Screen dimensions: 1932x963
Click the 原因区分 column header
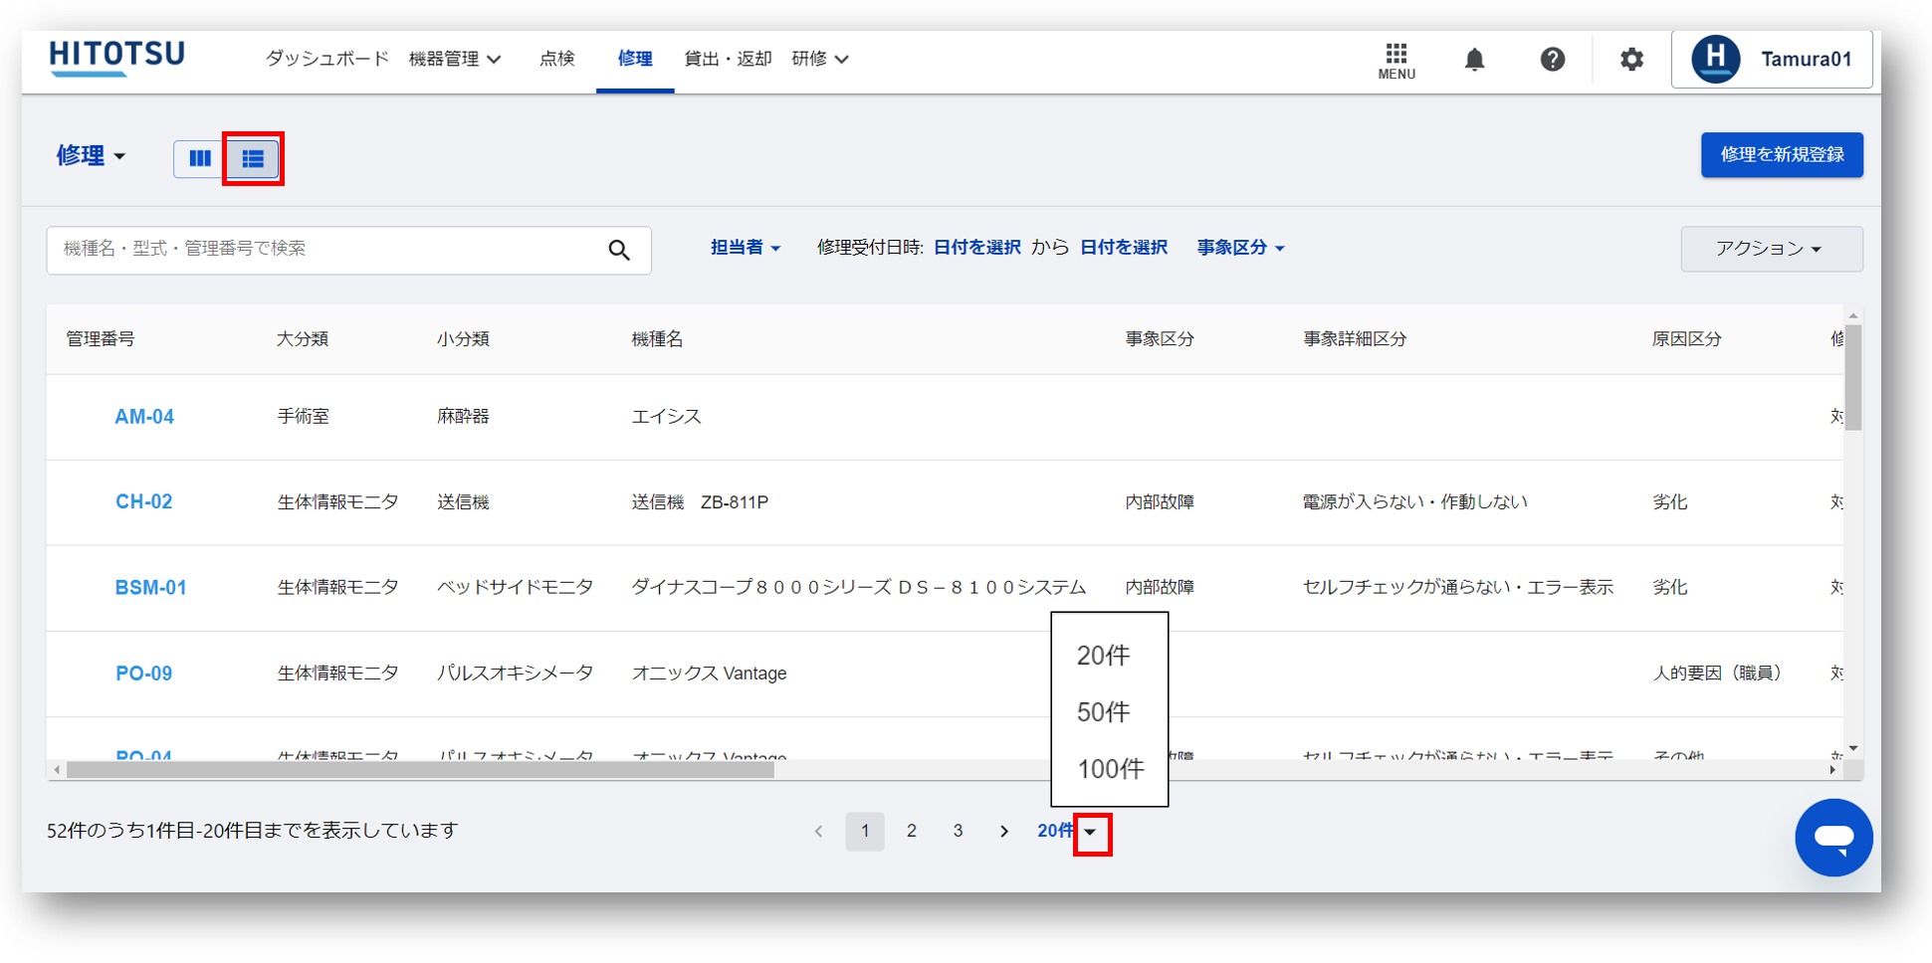(1686, 339)
